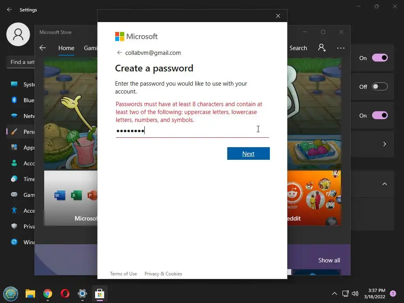Click Search in Microsoft Store

[298, 48]
